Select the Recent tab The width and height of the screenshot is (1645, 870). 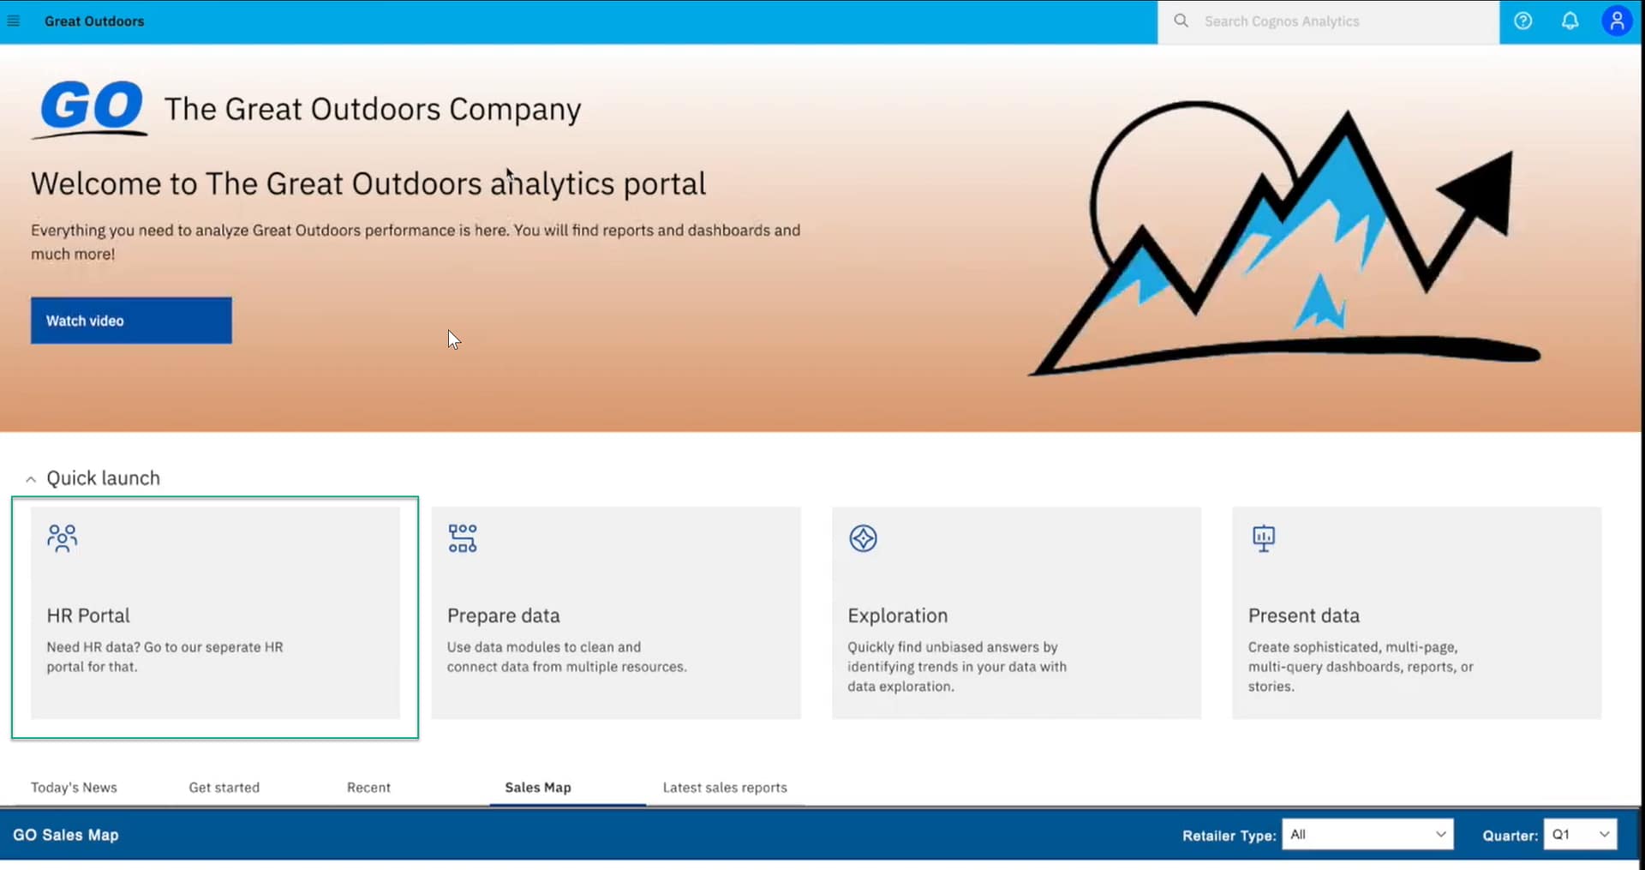point(368,787)
